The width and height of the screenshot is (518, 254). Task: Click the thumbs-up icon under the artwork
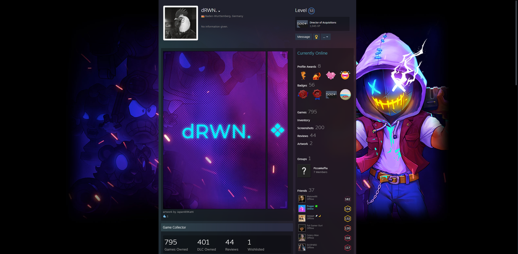click(x=165, y=216)
